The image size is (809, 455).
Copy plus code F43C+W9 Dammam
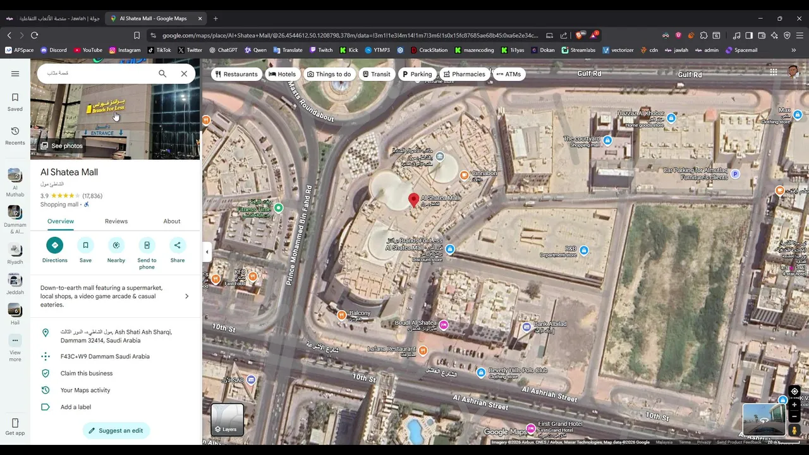(x=105, y=356)
